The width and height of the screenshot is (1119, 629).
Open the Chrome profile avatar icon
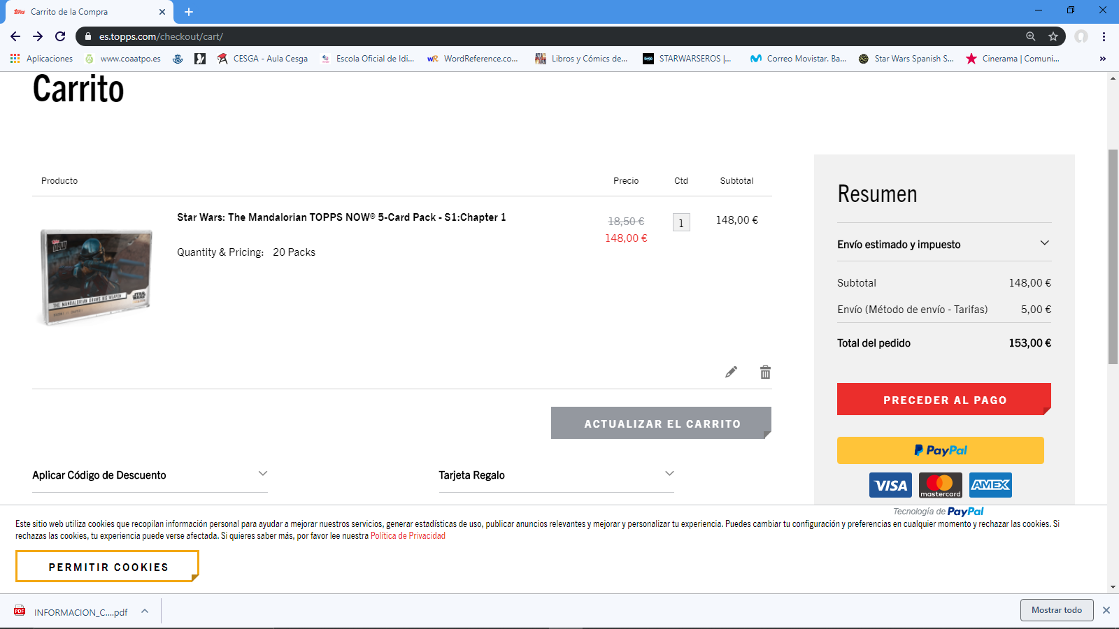pyautogui.click(x=1081, y=36)
